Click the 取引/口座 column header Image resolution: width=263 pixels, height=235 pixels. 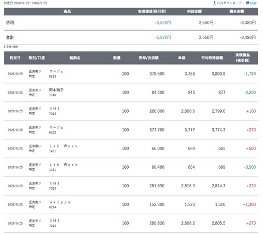point(37,58)
